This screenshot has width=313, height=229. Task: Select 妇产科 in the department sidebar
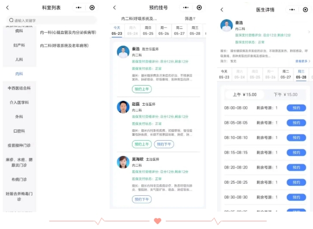[19, 45]
